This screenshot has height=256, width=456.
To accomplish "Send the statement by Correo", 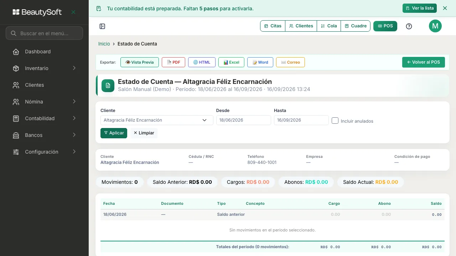I will 290,62.
